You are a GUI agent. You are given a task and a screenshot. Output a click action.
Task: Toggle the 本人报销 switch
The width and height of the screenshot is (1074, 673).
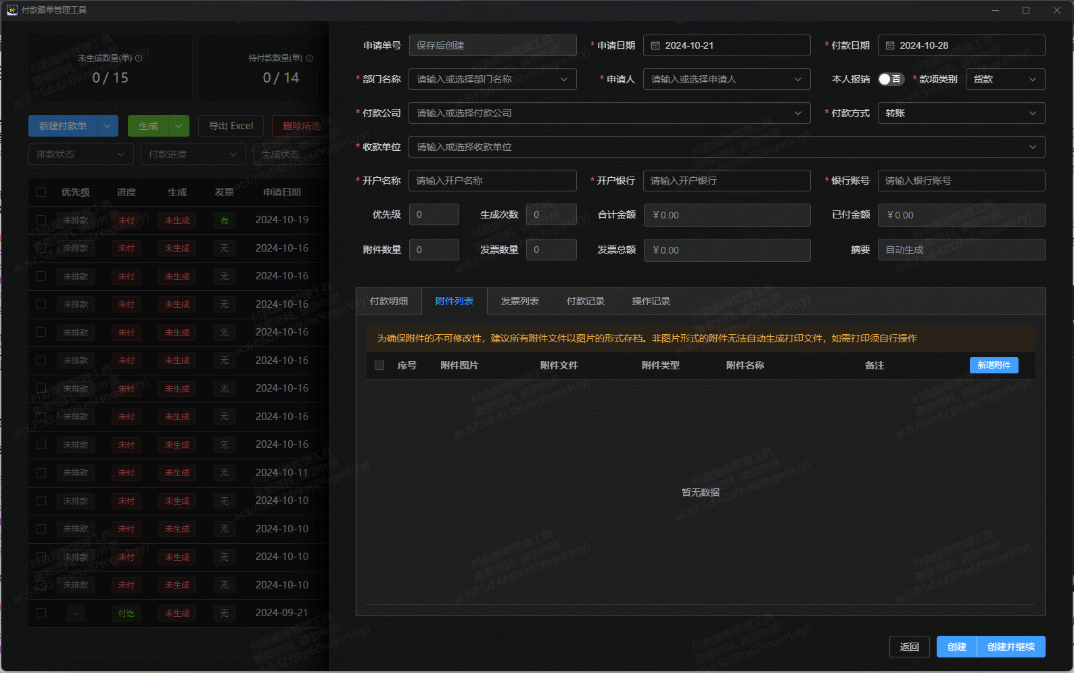pos(891,79)
